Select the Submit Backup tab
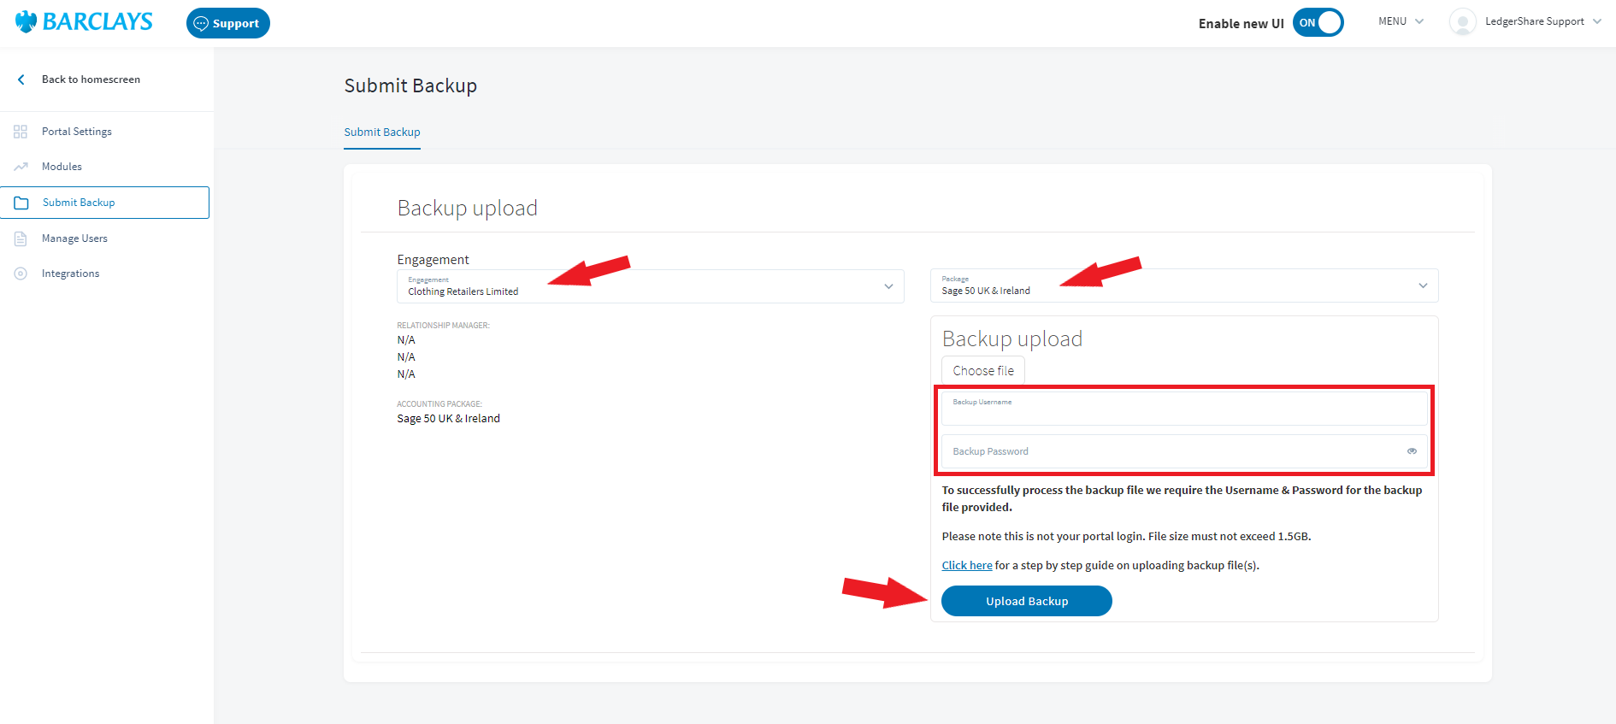1616x724 pixels. click(382, 132)
